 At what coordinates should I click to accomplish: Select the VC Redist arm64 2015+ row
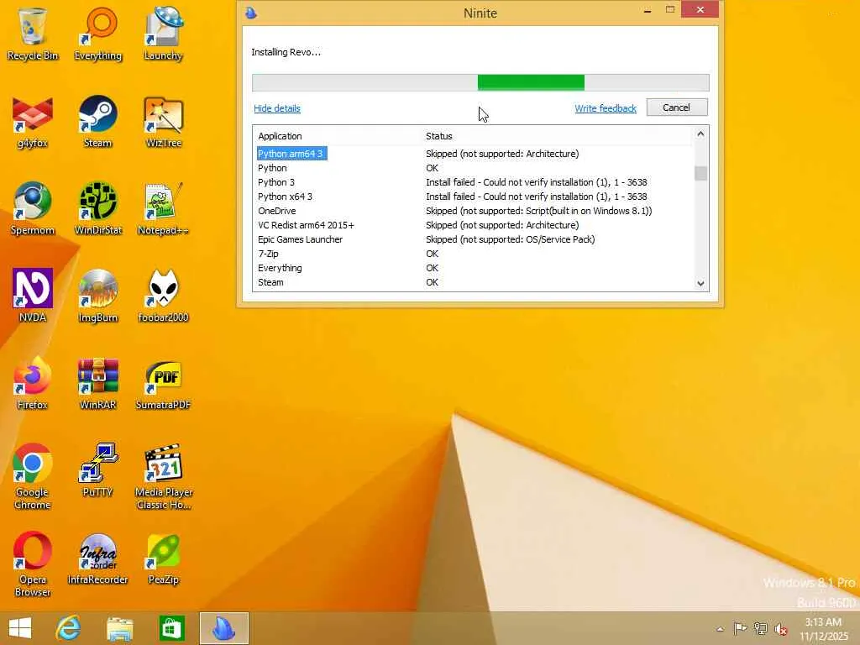tap(473, 225)
